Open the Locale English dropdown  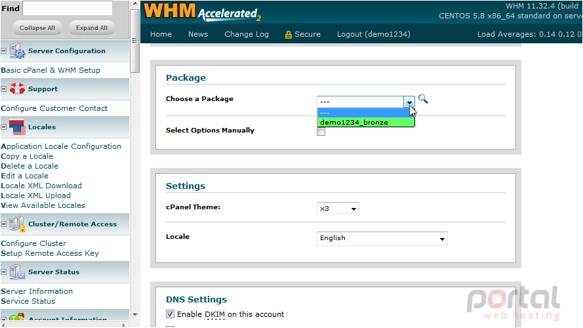[x=382, y=238]
